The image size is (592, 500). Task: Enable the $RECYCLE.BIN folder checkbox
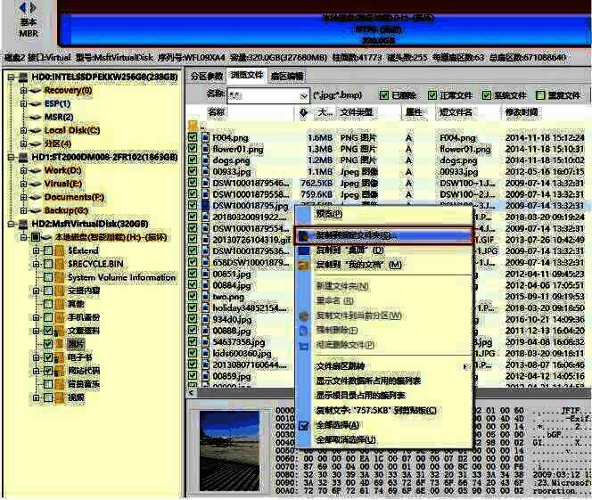pyautogui.click(x=48, y=265)
